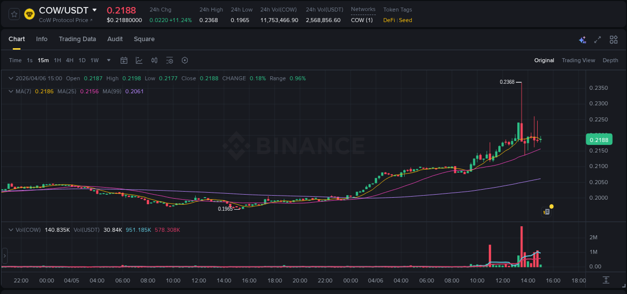Switch to the Chart tab
This screenshot has height=294, width=627.
[17, 39]
